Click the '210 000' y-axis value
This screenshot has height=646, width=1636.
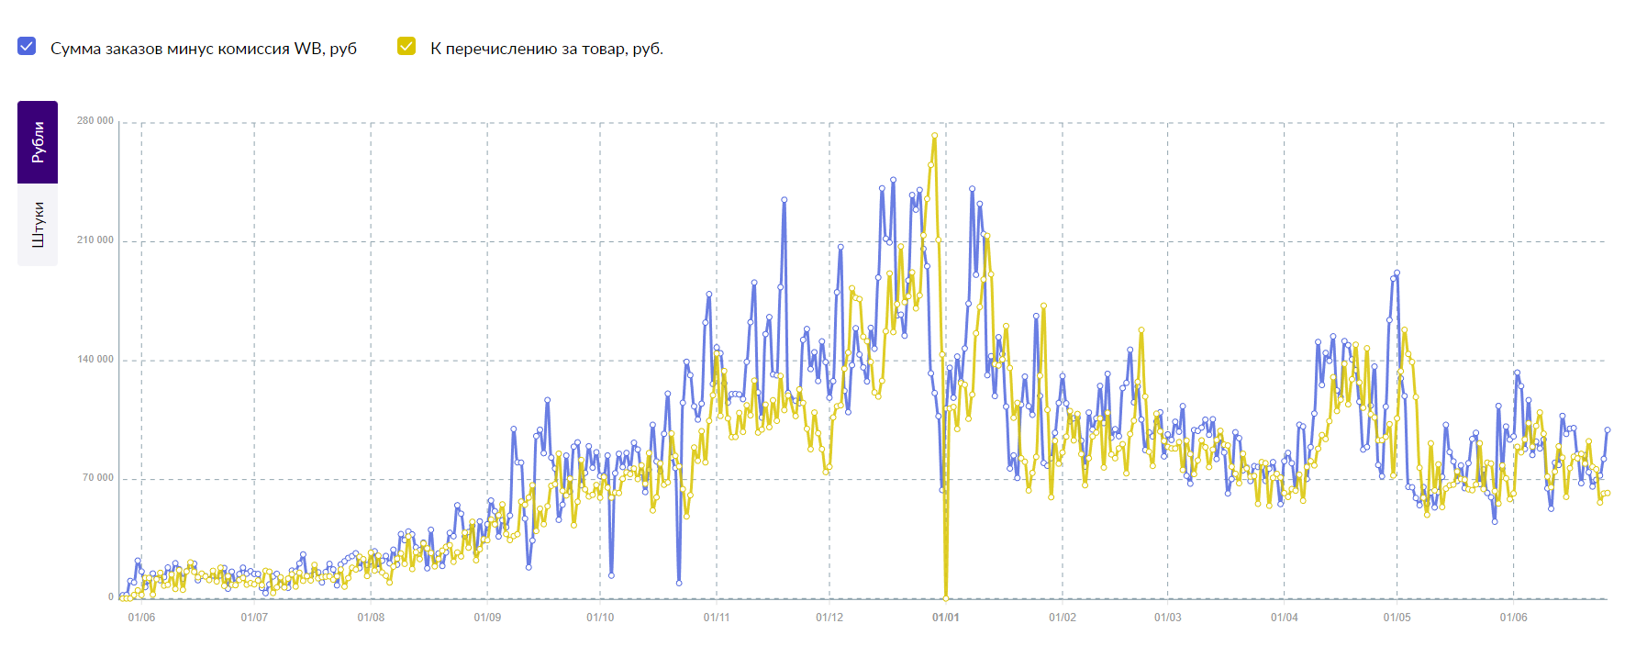pyautogui.click(x=95, y=240)
